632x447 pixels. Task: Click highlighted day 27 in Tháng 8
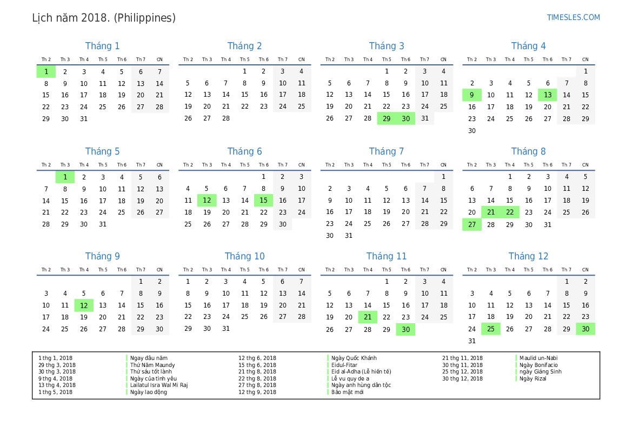pos(472,224)
